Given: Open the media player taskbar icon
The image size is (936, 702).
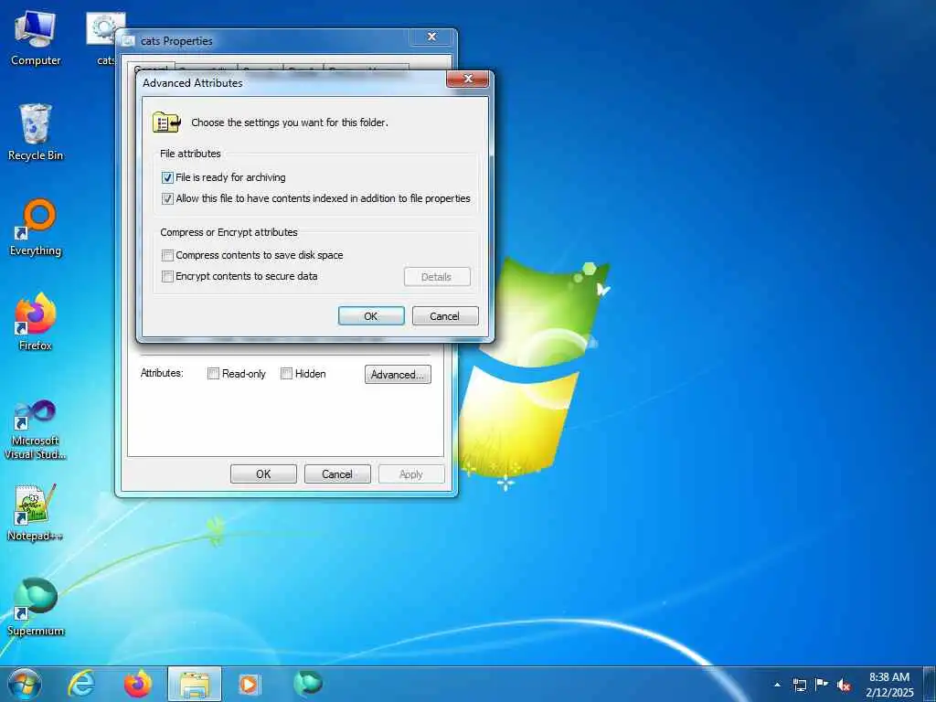Looking at the screenshot, I should pyautogui.click(x=249, y=684).
